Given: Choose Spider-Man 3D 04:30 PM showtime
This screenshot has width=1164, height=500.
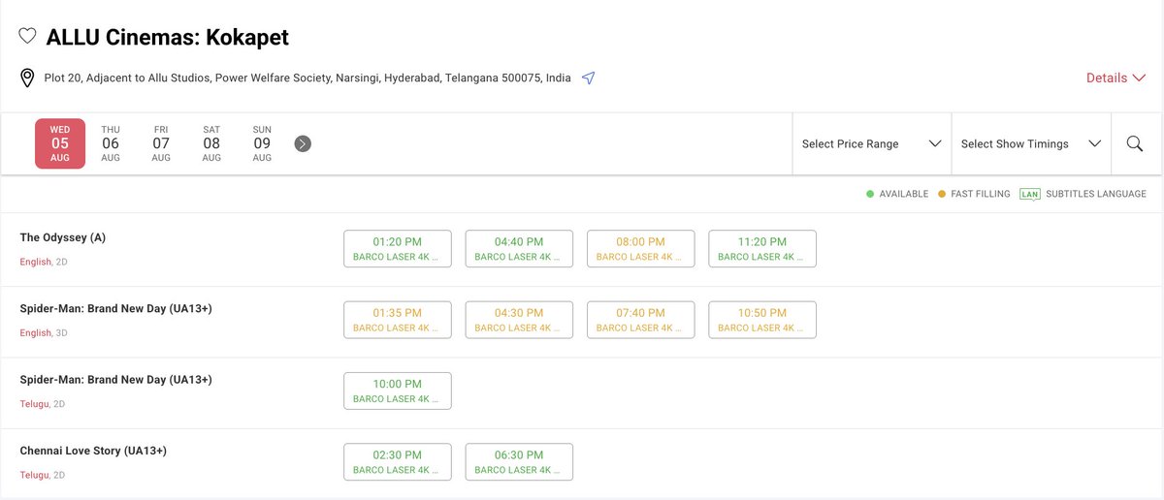Looking at the screenshot, I should point(519,320).
